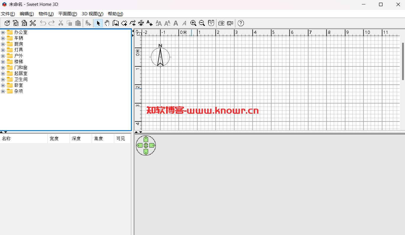
Task: Open a home file from toolbar
Action: coord(16,23)
